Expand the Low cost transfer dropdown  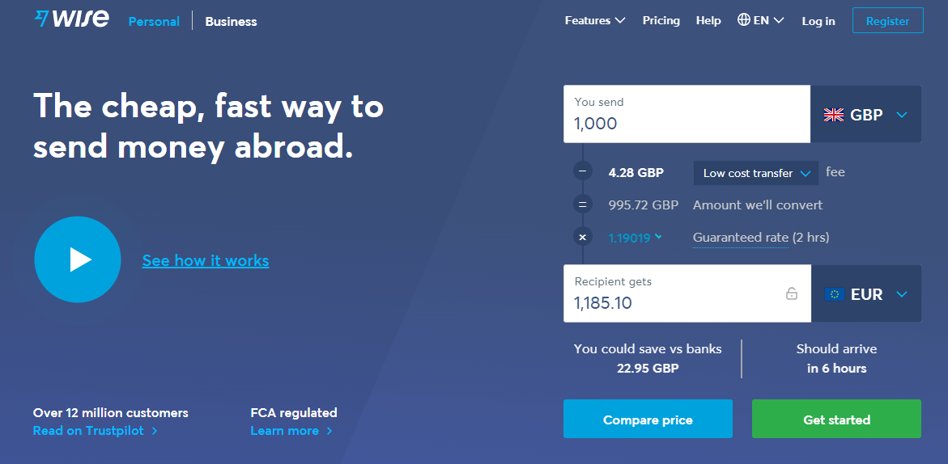tap(755, 173)
